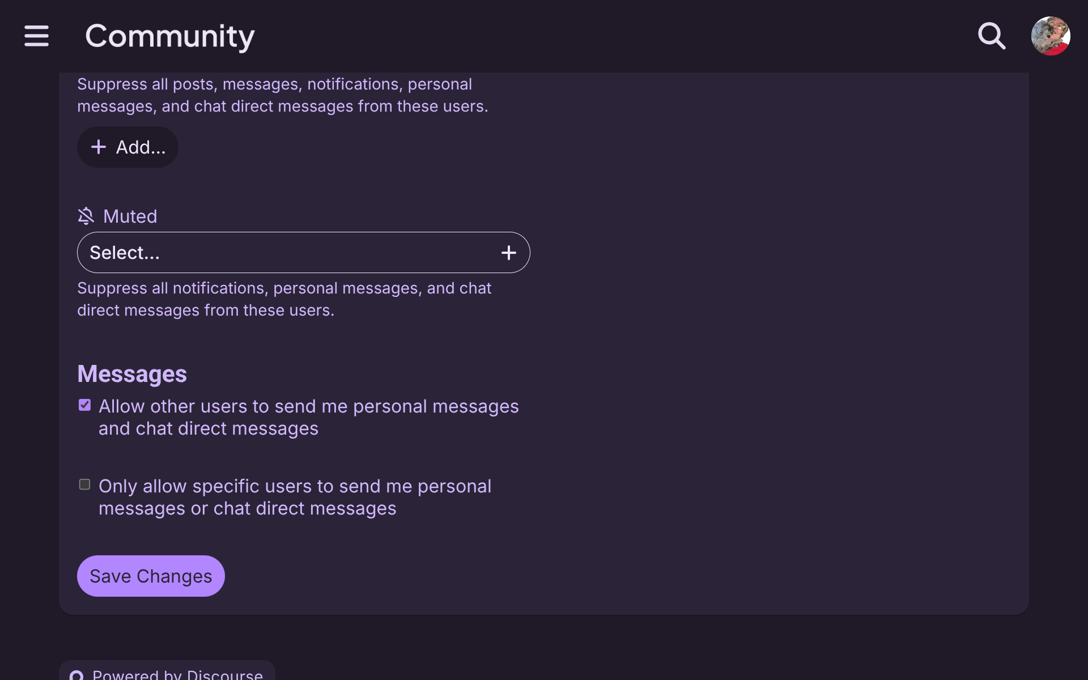This screenshot has height=680, width=1088.
Task: Enable only allow specific users checkbox
Action: [x=84, y=484]
